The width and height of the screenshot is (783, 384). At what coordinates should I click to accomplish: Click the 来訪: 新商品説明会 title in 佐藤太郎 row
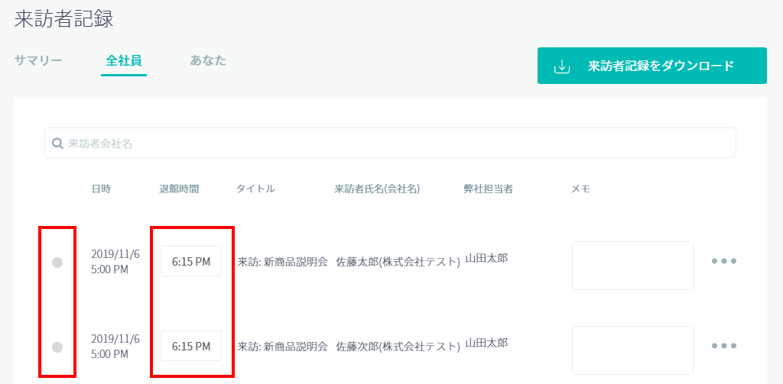(x=282, y=262)
